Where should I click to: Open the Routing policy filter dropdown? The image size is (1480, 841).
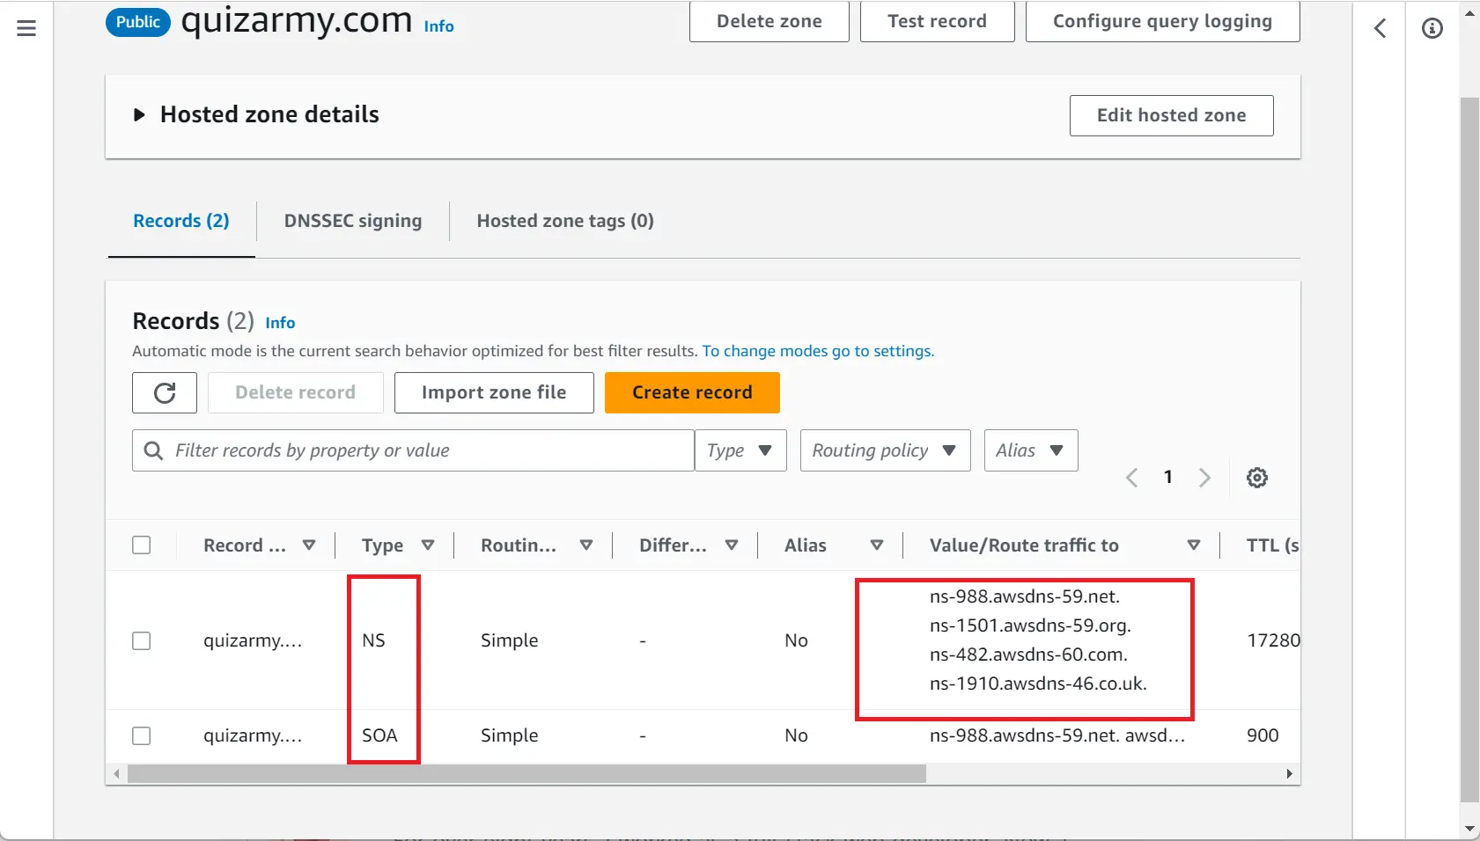click(x=886, y=450)
